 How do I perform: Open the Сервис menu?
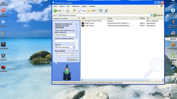(84, 6)
